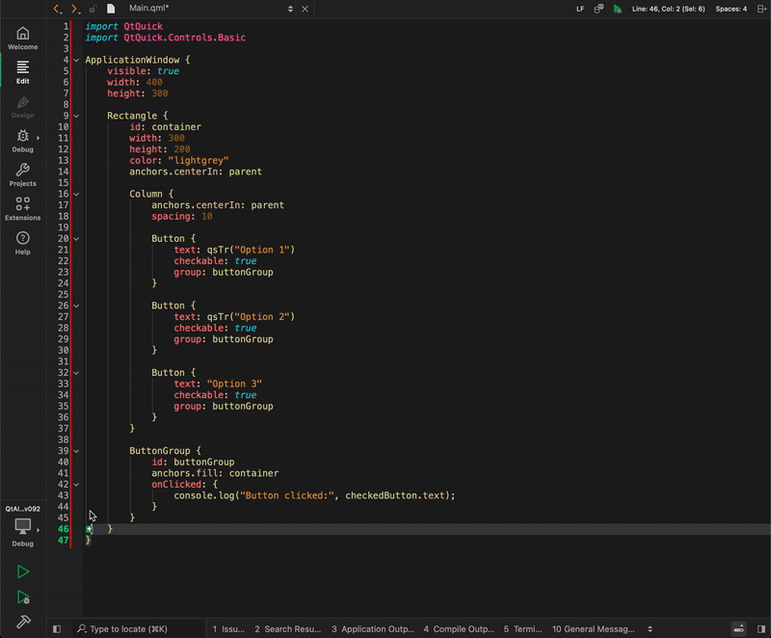Image resolution: width=771 pixels, height=638 pixels.
Task: Toggle the left sidebar visibility icon
Action: click(57, 628)
